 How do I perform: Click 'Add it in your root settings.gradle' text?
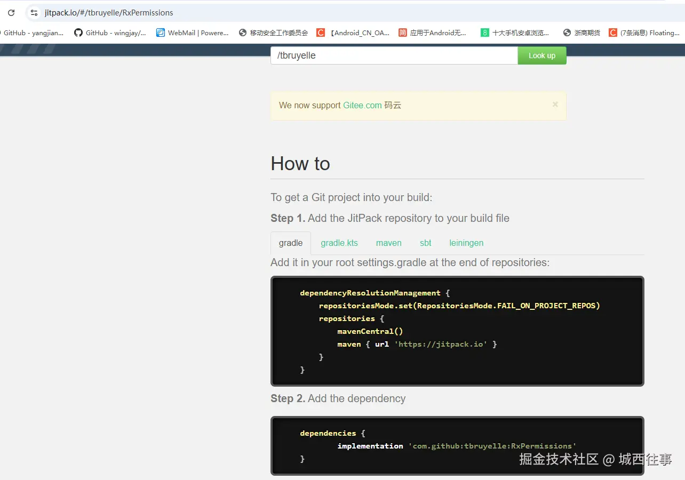[x=410, y=262]
